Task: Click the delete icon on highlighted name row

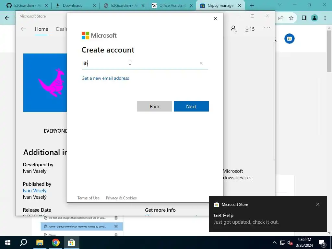Action: [116, 226]
